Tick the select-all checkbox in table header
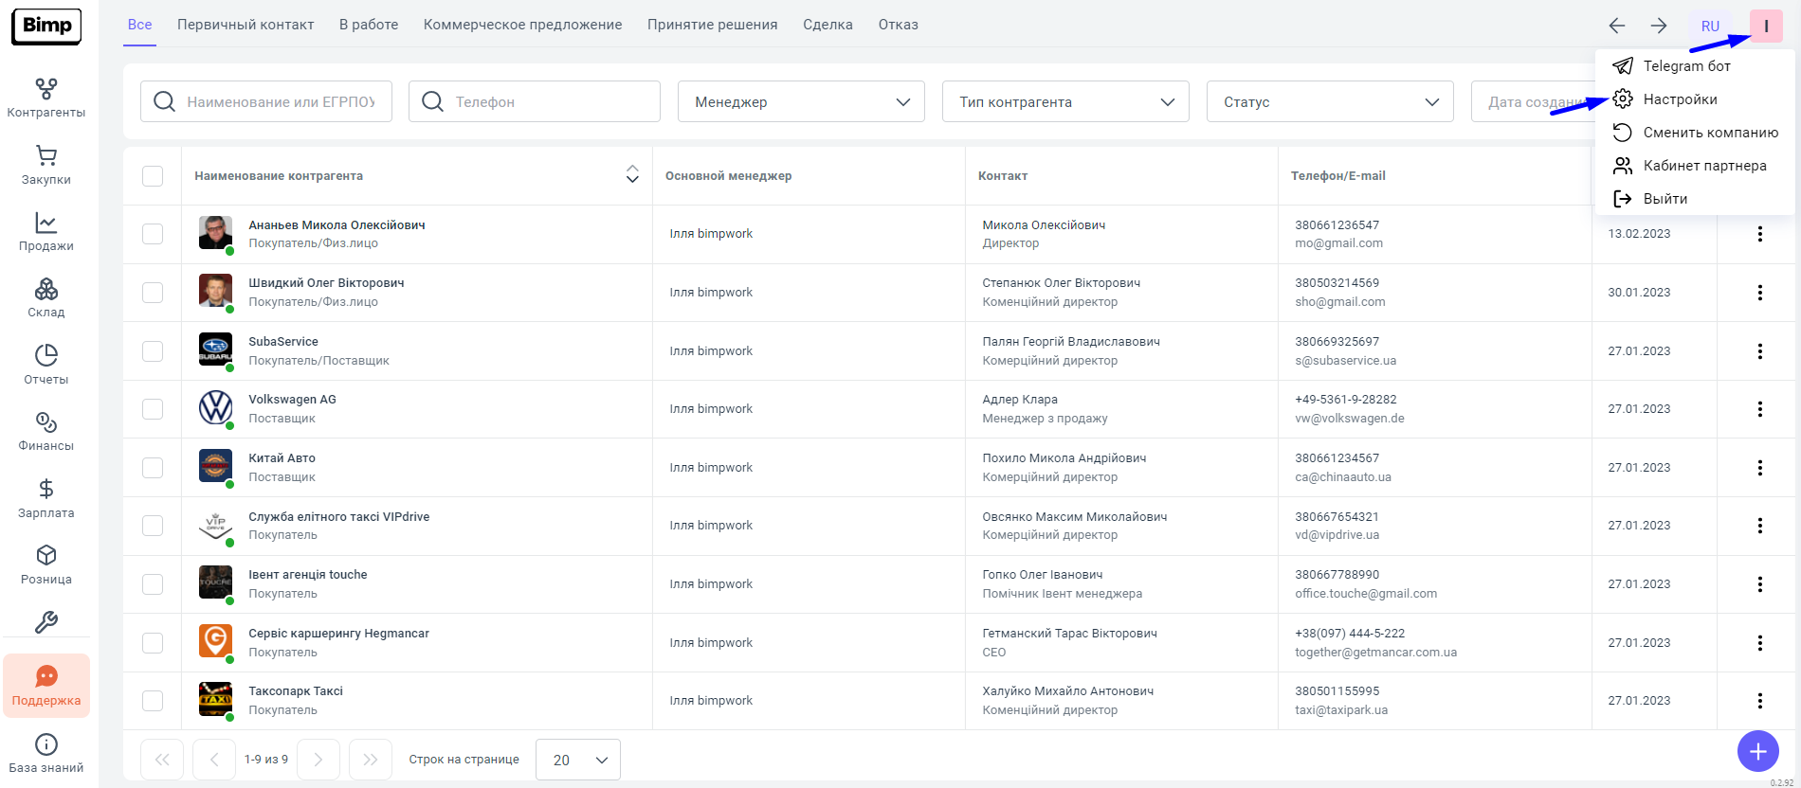Image resolution: width=1801 pixels, height=788 pixels. point(153,176)
